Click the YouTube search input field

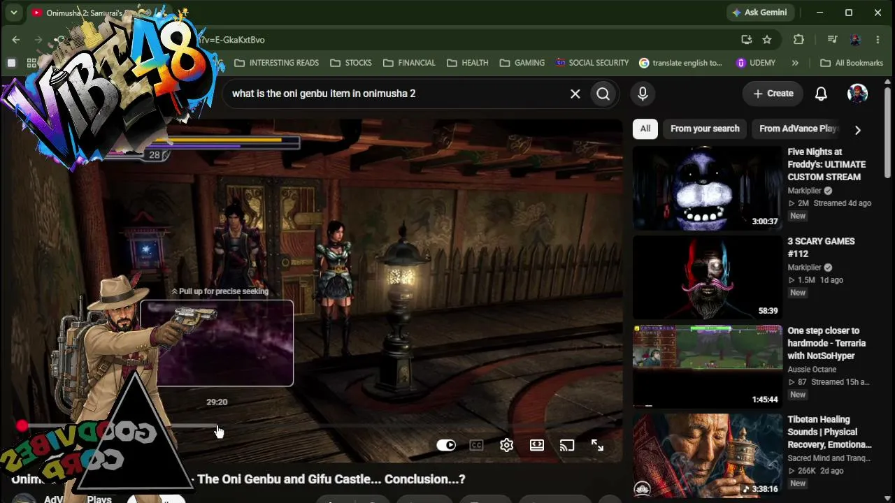coord(395,94)
